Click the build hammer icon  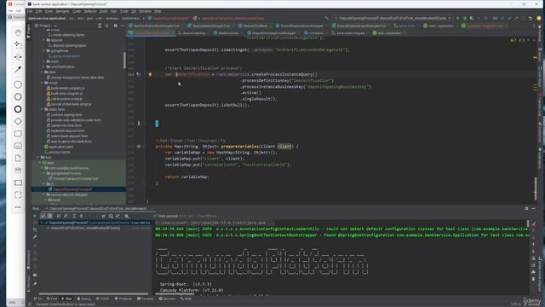click(x=327, y=18)
